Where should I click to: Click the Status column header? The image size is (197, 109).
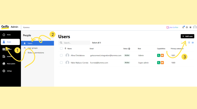125,49
